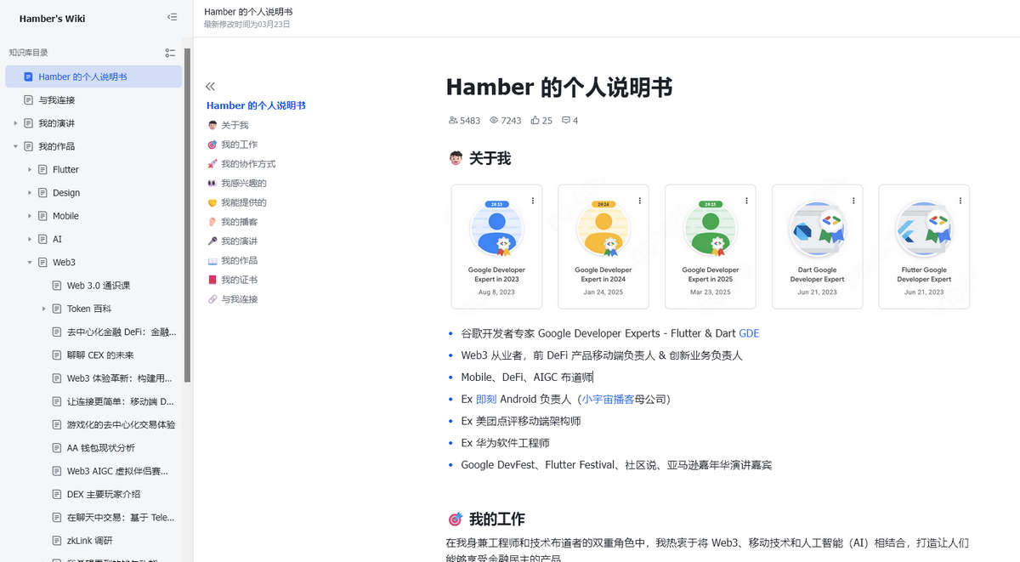Click the 关于我 section heading
1020x562 pixels.
(490, 159)
